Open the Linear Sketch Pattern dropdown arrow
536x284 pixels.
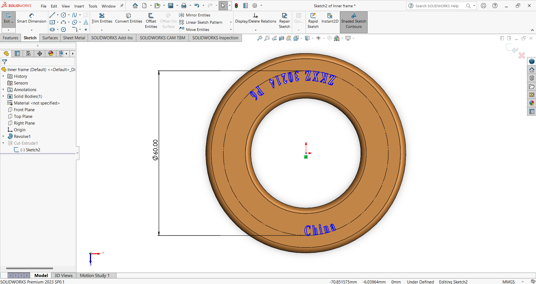(x=231, y=22)
